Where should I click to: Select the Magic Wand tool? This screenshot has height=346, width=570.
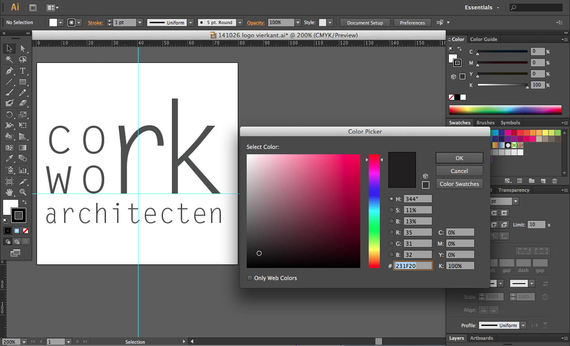click(9, 60)
